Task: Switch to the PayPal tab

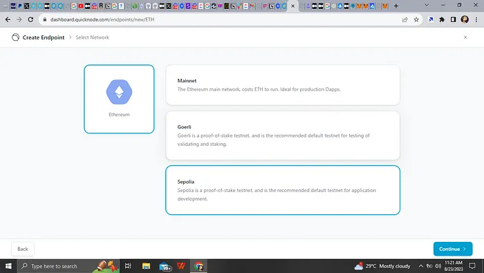Action: [20, 6]
